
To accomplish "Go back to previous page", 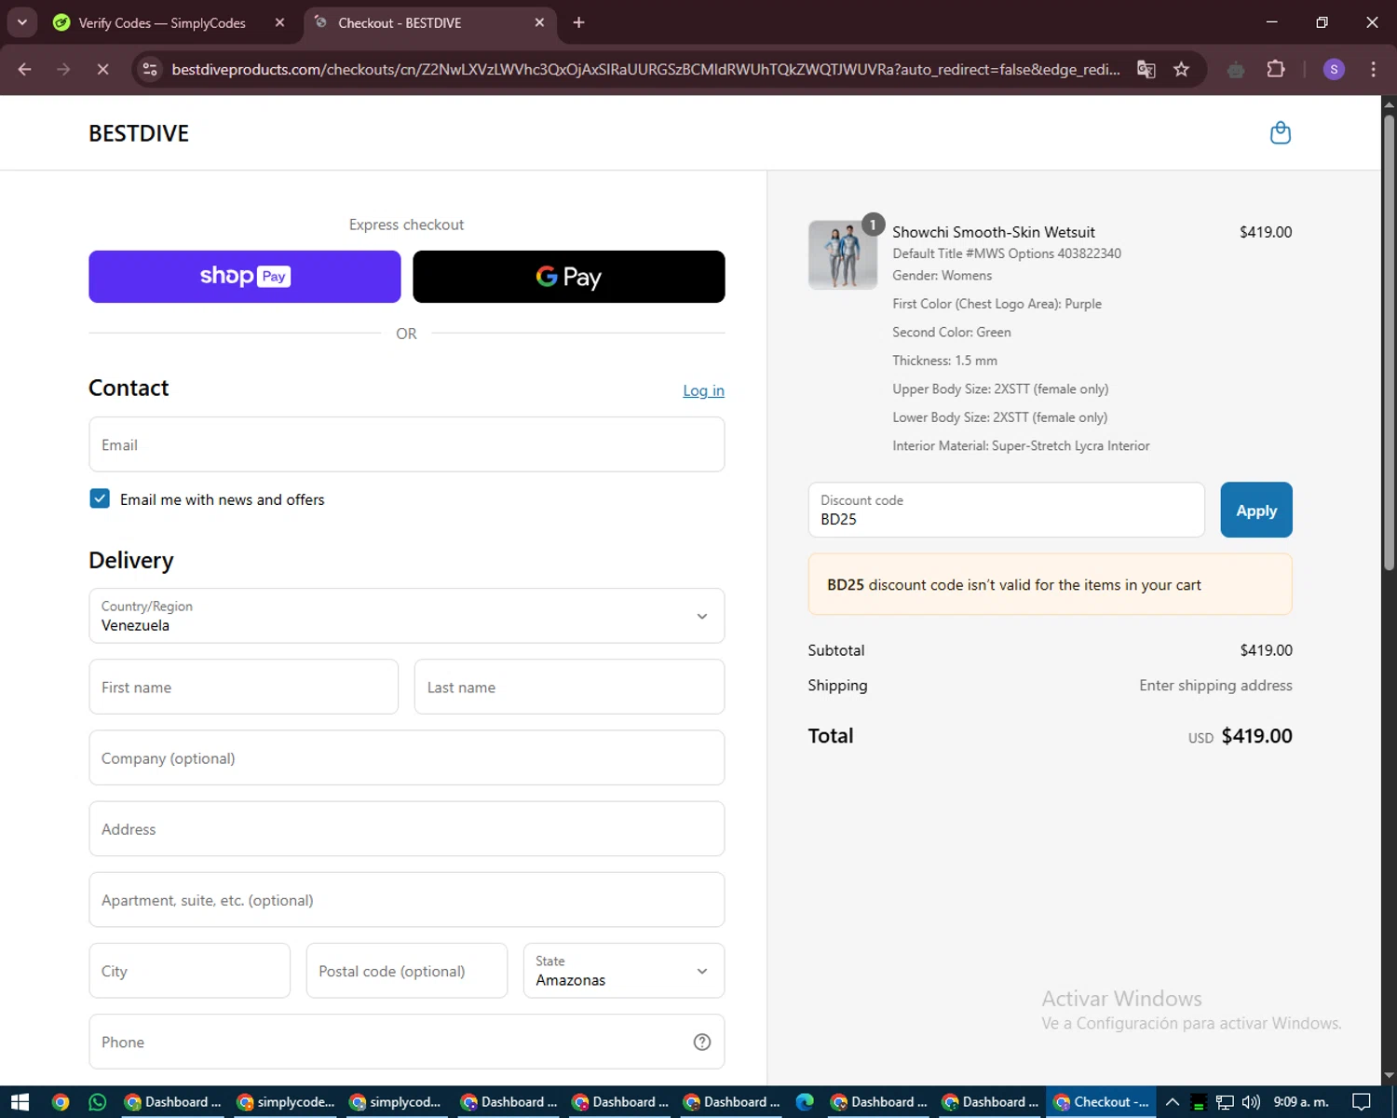I will point(25,69).
